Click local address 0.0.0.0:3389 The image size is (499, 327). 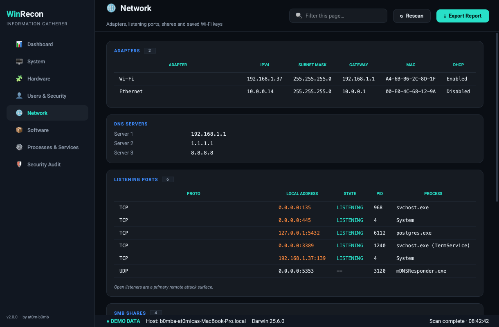296,246
